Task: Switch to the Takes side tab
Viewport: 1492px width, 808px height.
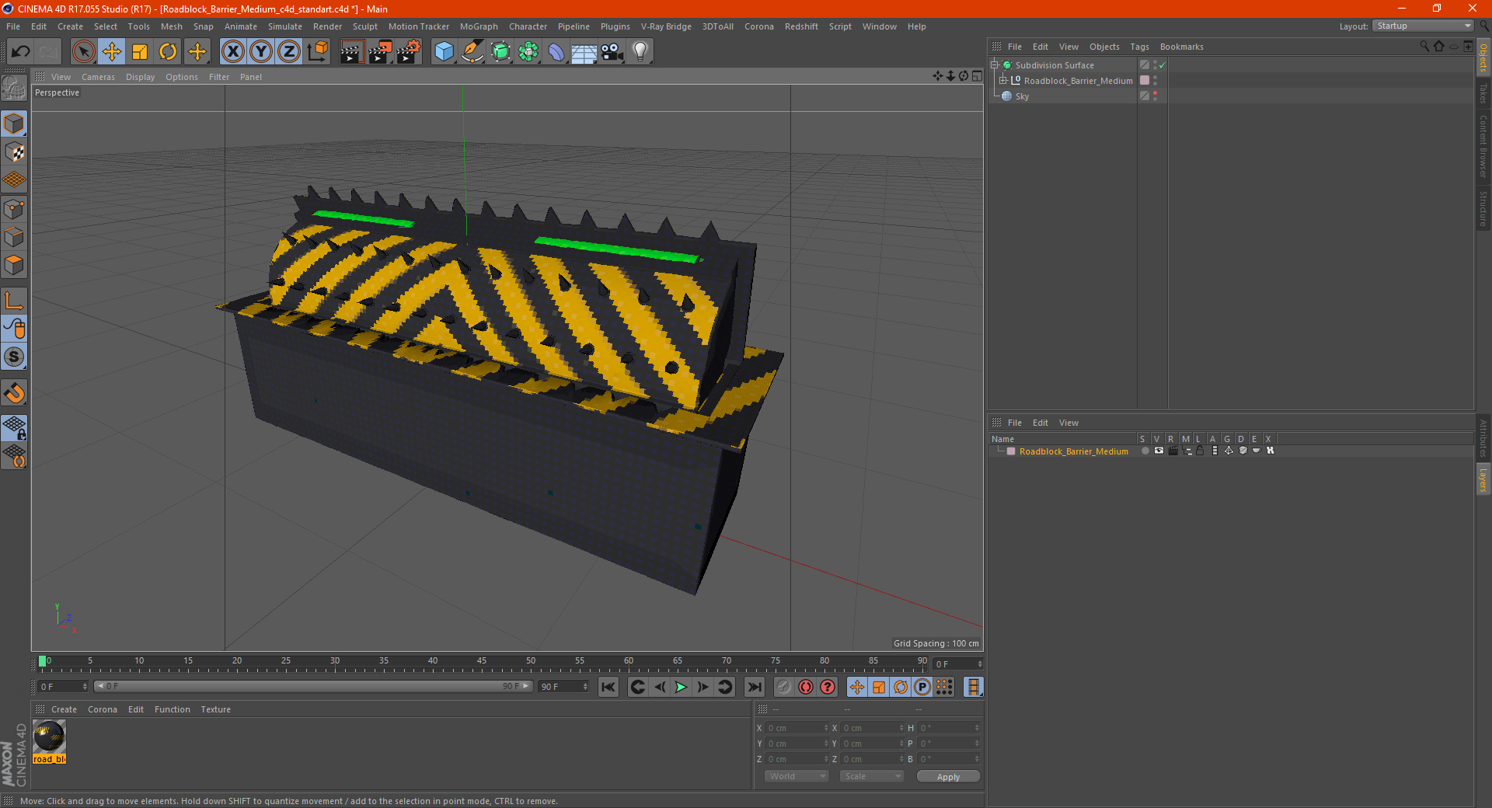Action: [1483, 93]
